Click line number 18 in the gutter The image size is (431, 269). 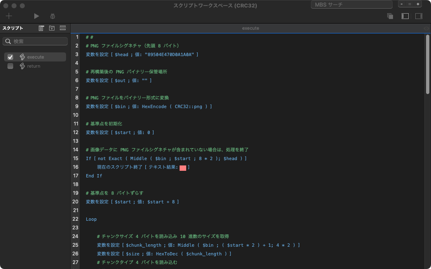pyautogui.click(x=76, y=184)
